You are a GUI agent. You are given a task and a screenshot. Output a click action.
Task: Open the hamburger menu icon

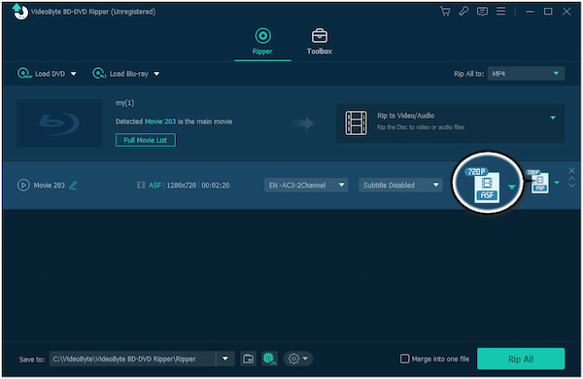[x=500, y=11]
